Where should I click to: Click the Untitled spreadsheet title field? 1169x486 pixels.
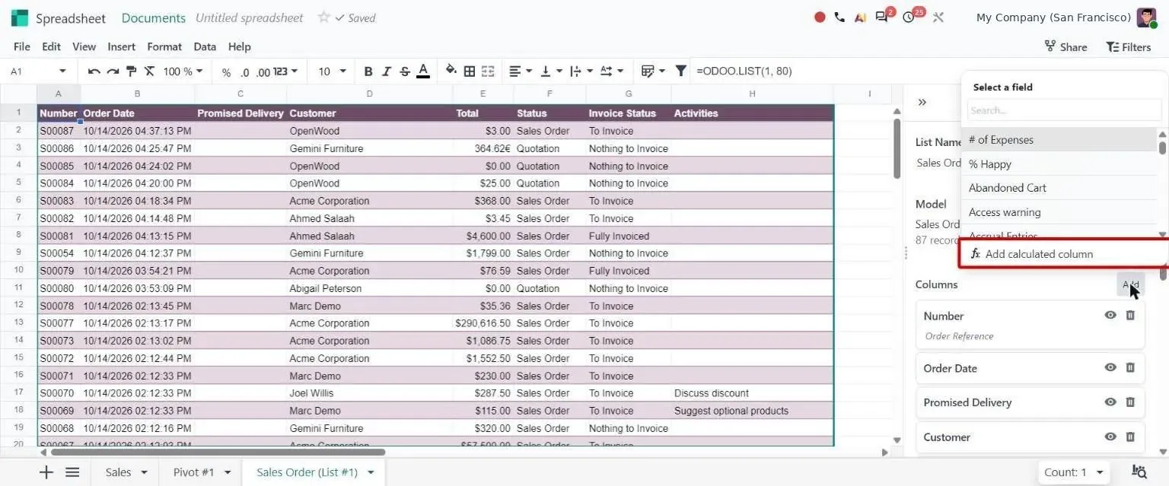249,17
